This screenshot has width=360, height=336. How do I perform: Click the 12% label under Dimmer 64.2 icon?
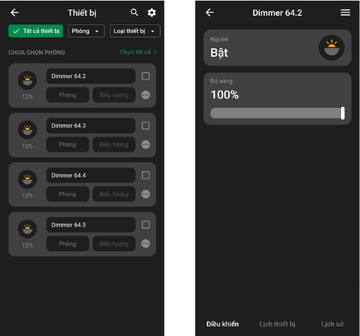pyautogui.click(x=27, y=96)
